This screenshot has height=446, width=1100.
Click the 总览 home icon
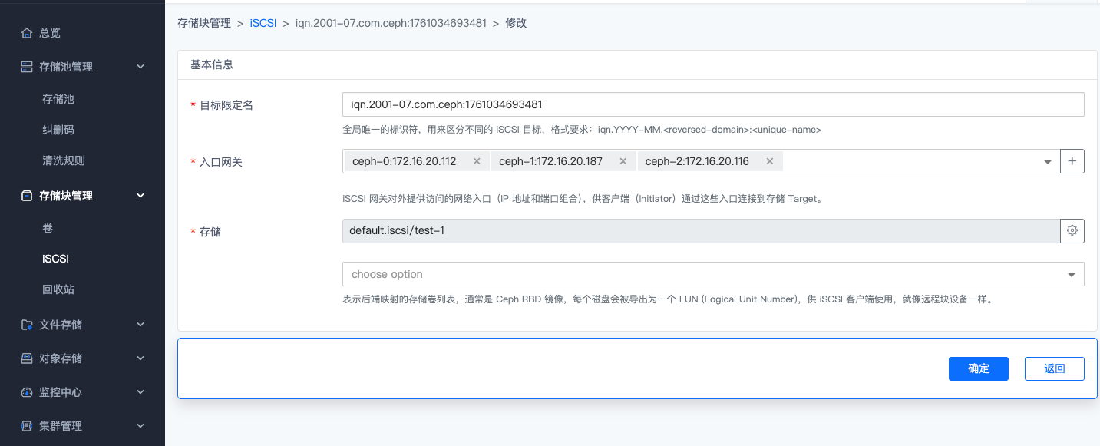[x=27, y=33]
